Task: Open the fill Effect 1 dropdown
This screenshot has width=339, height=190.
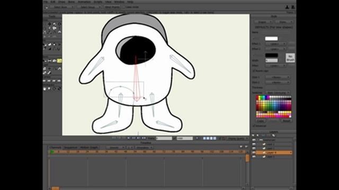Action: (x=275, y=44)
